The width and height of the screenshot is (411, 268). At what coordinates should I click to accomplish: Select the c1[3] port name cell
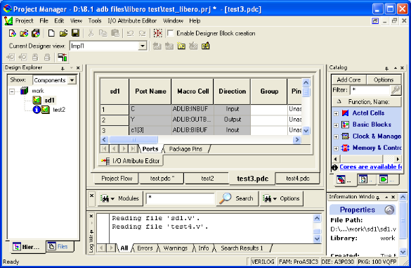click(x=150, y=130)
